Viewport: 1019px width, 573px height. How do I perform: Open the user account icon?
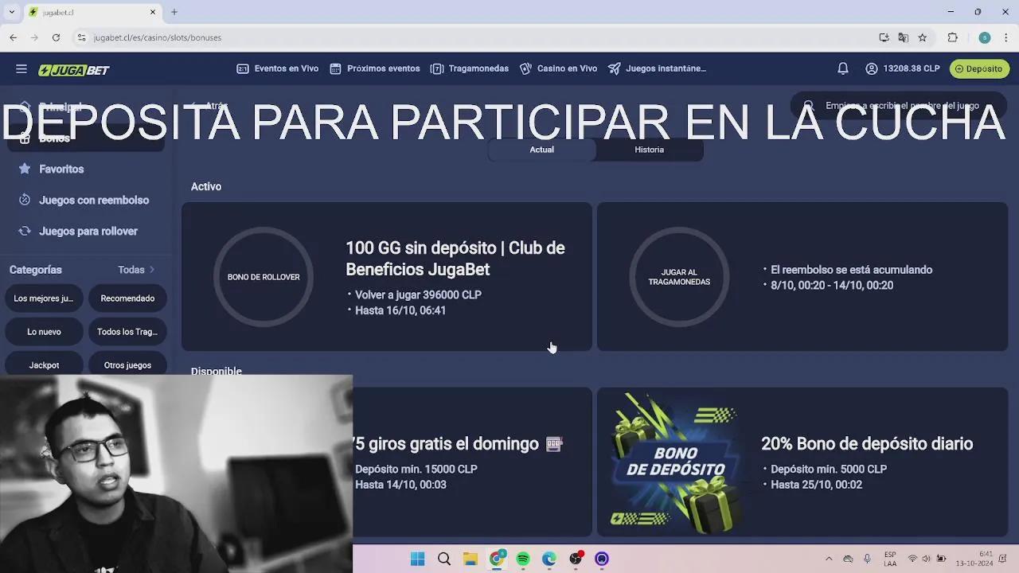pyautogui.click(x=872, y=68)
